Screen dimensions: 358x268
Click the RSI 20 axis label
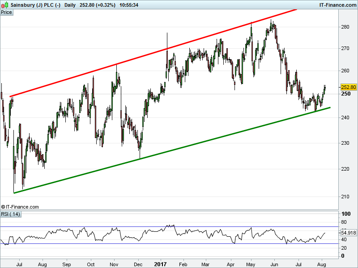coord(344,248)
